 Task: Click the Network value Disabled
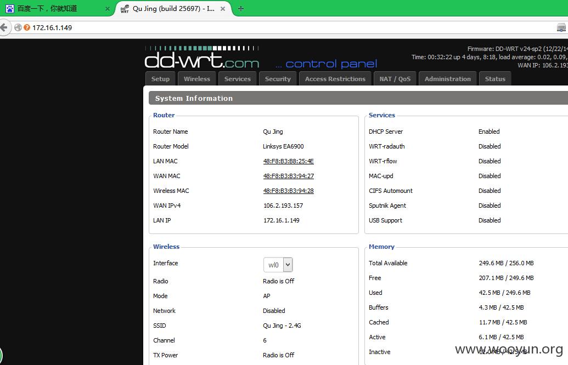274,311
